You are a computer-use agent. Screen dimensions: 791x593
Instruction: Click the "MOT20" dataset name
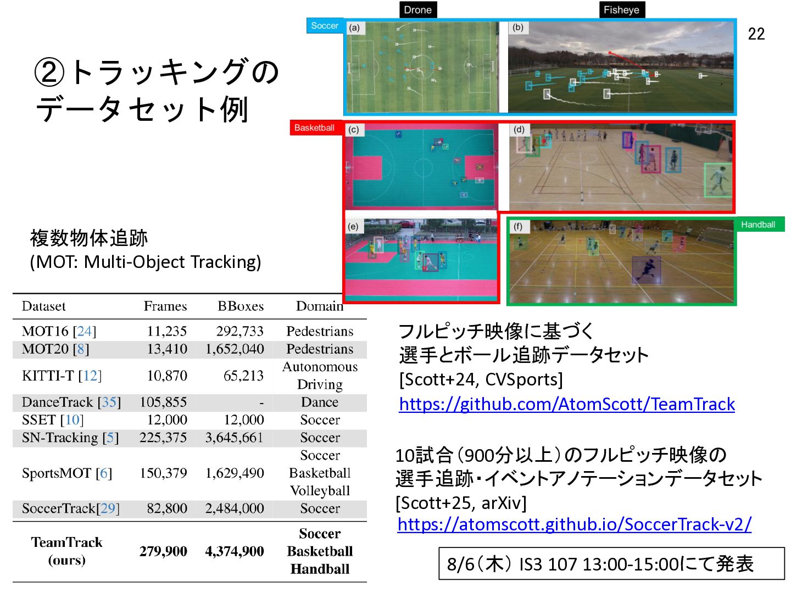click(45, 349)
